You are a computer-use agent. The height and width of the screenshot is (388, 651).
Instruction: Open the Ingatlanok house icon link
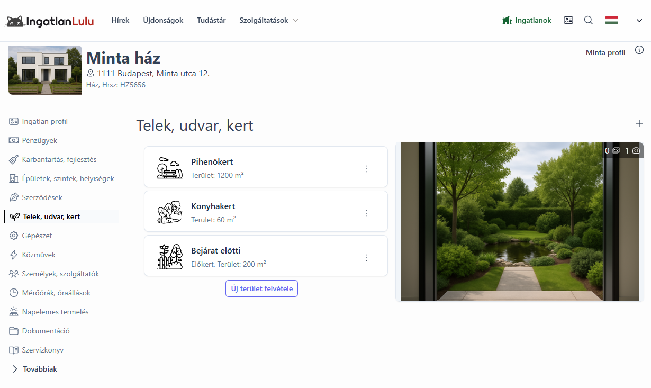coord(507,21)
